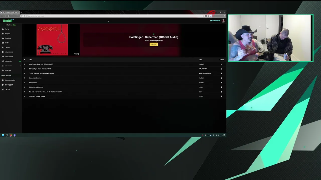Reload the browser page
Viewport: 321px width, 180px height.
[8, 16]
